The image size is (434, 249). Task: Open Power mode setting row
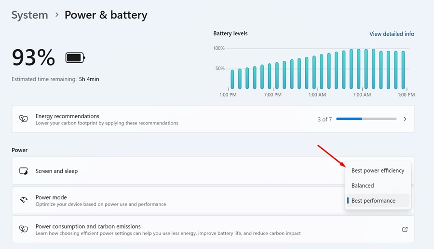click(x=145, y=200)
